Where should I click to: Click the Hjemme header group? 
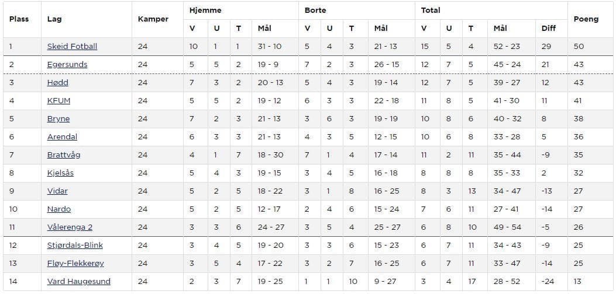click(205, 10)
